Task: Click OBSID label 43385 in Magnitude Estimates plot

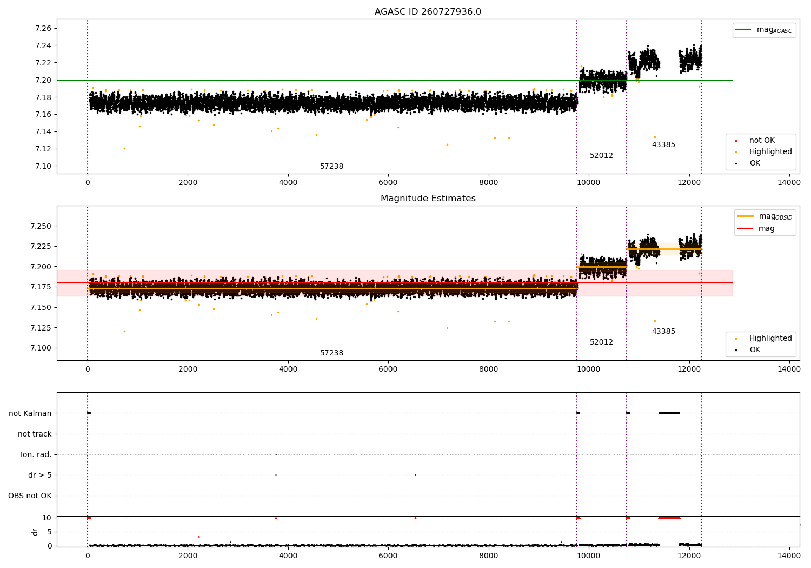Action: (x=663, y=332)
